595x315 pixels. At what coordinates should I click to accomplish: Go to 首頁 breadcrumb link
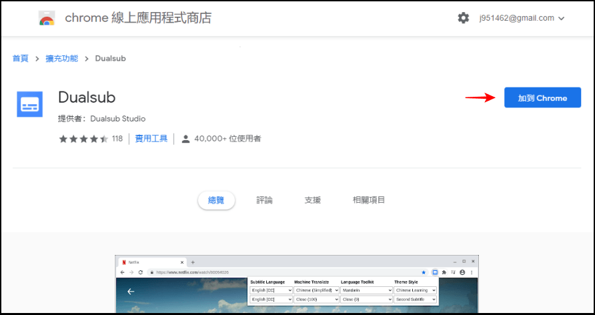21,59
